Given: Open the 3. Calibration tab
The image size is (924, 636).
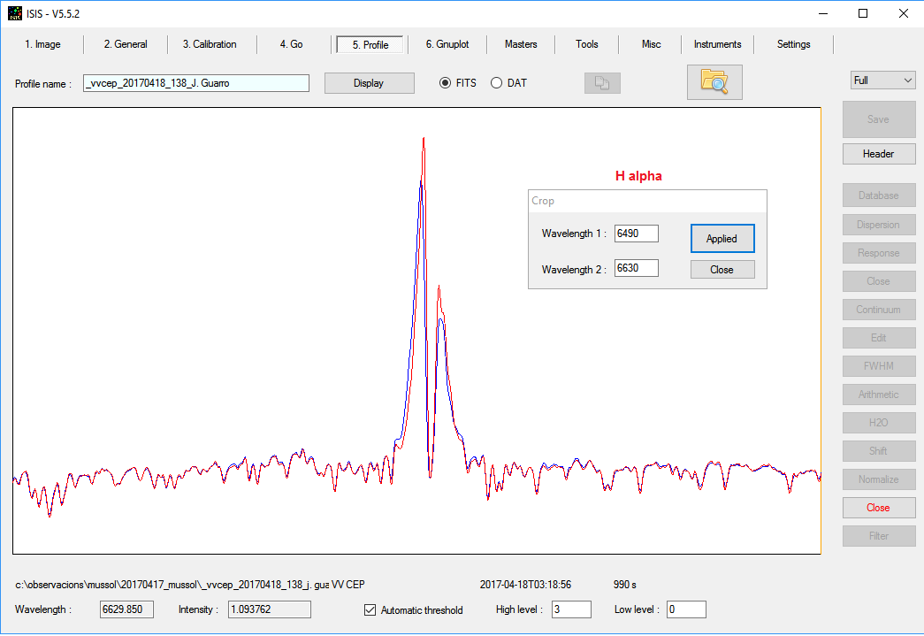Looking at the screenshot, I should 210,44.
